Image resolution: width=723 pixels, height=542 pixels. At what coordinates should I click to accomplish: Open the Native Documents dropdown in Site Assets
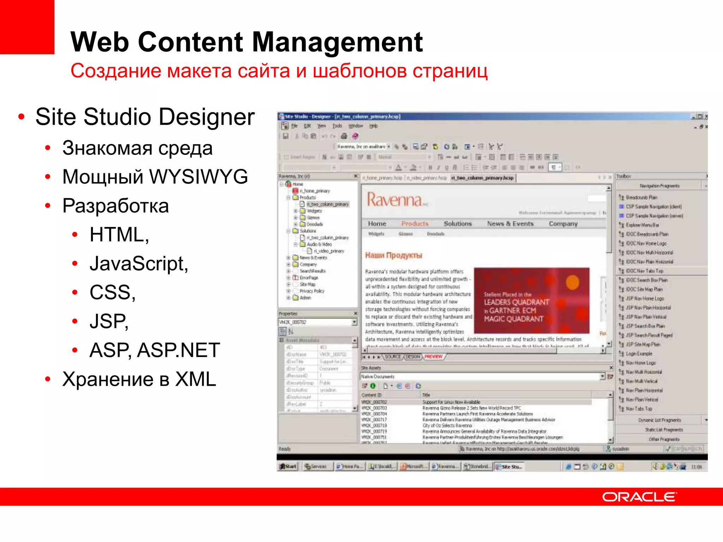pos(603,377)
